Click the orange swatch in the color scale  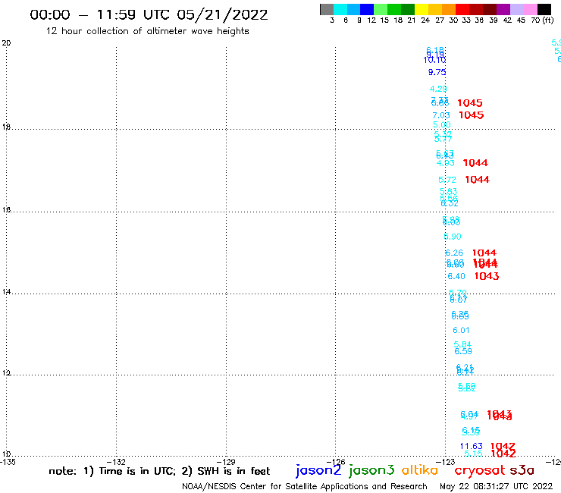tap(449, 9)
